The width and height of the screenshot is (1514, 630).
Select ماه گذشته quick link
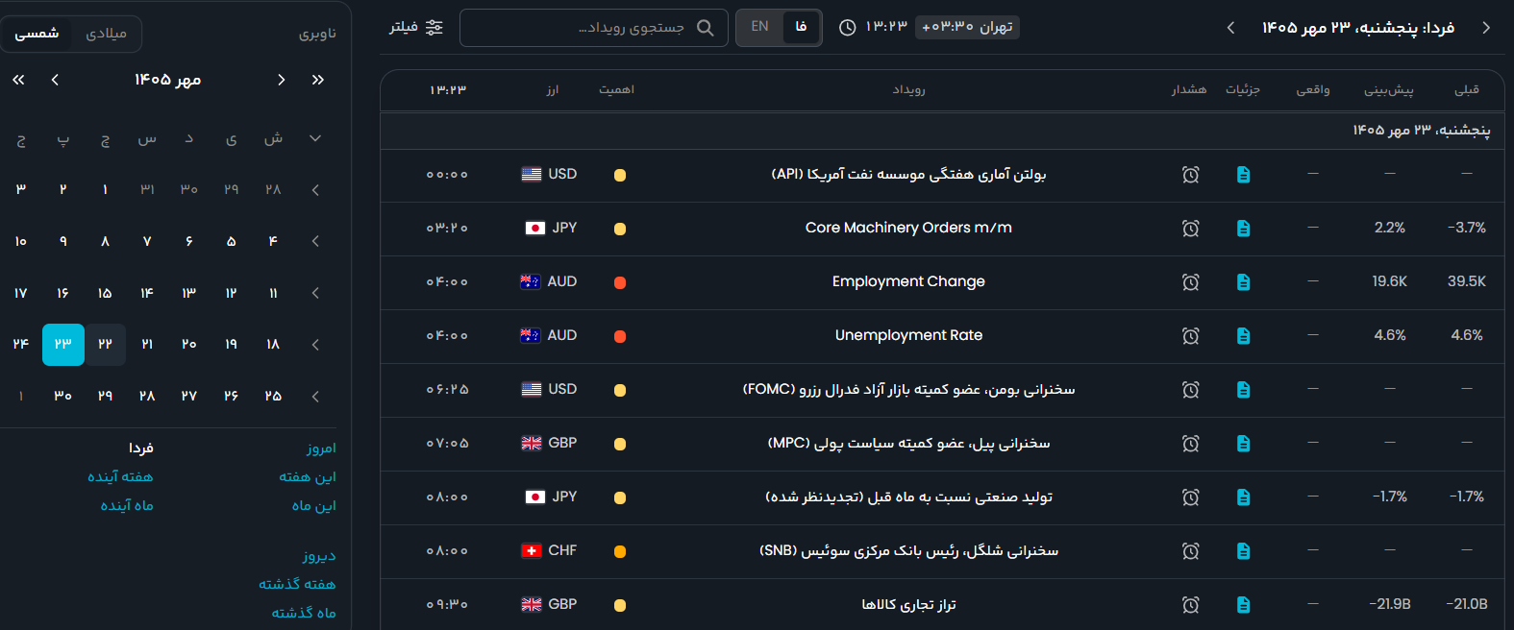tap(304, 613)
